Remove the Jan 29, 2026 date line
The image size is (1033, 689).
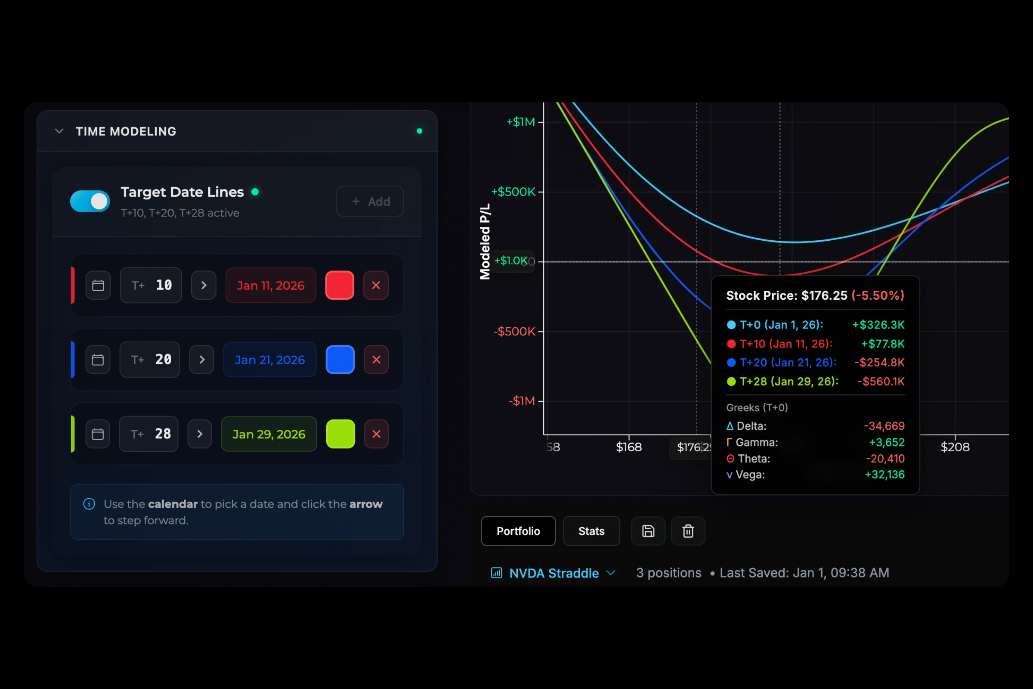(376, 434)
